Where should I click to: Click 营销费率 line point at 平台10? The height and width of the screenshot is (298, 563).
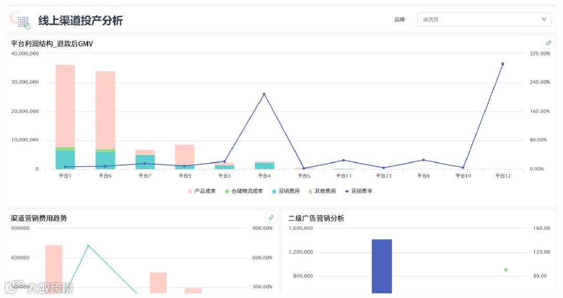tap(463, 168)
